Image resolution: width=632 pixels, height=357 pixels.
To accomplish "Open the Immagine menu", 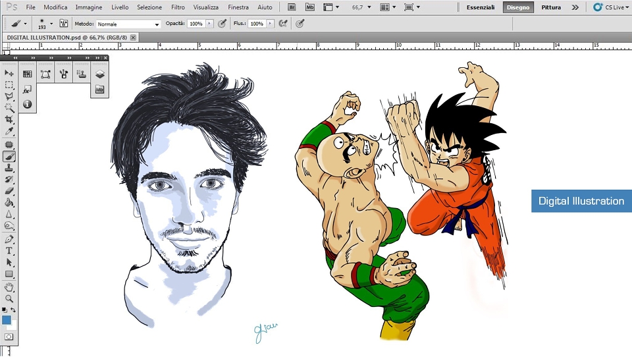I will [89, 7].
